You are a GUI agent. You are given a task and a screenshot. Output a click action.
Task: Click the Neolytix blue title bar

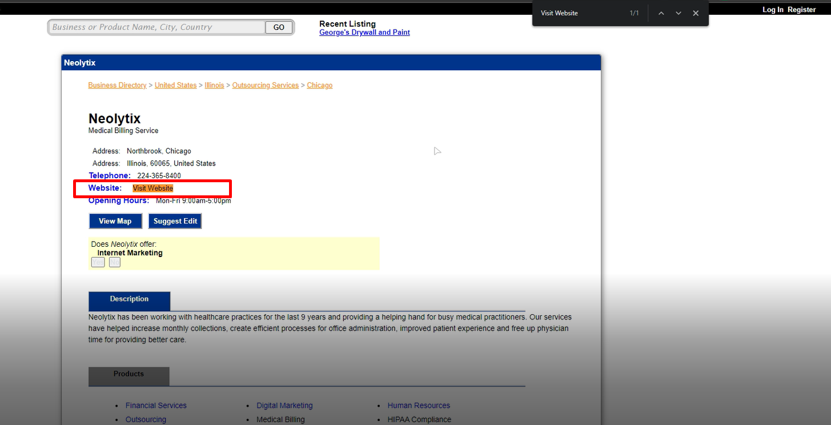331,63
